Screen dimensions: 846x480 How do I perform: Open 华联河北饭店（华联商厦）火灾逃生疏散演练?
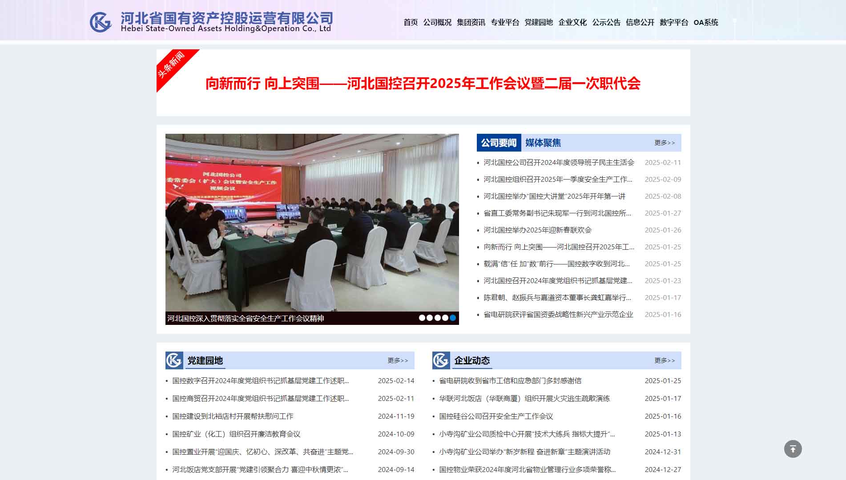coord(524,399)
